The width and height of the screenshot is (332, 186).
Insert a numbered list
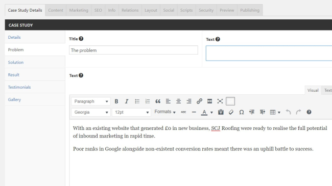click(x=148, y=101)
